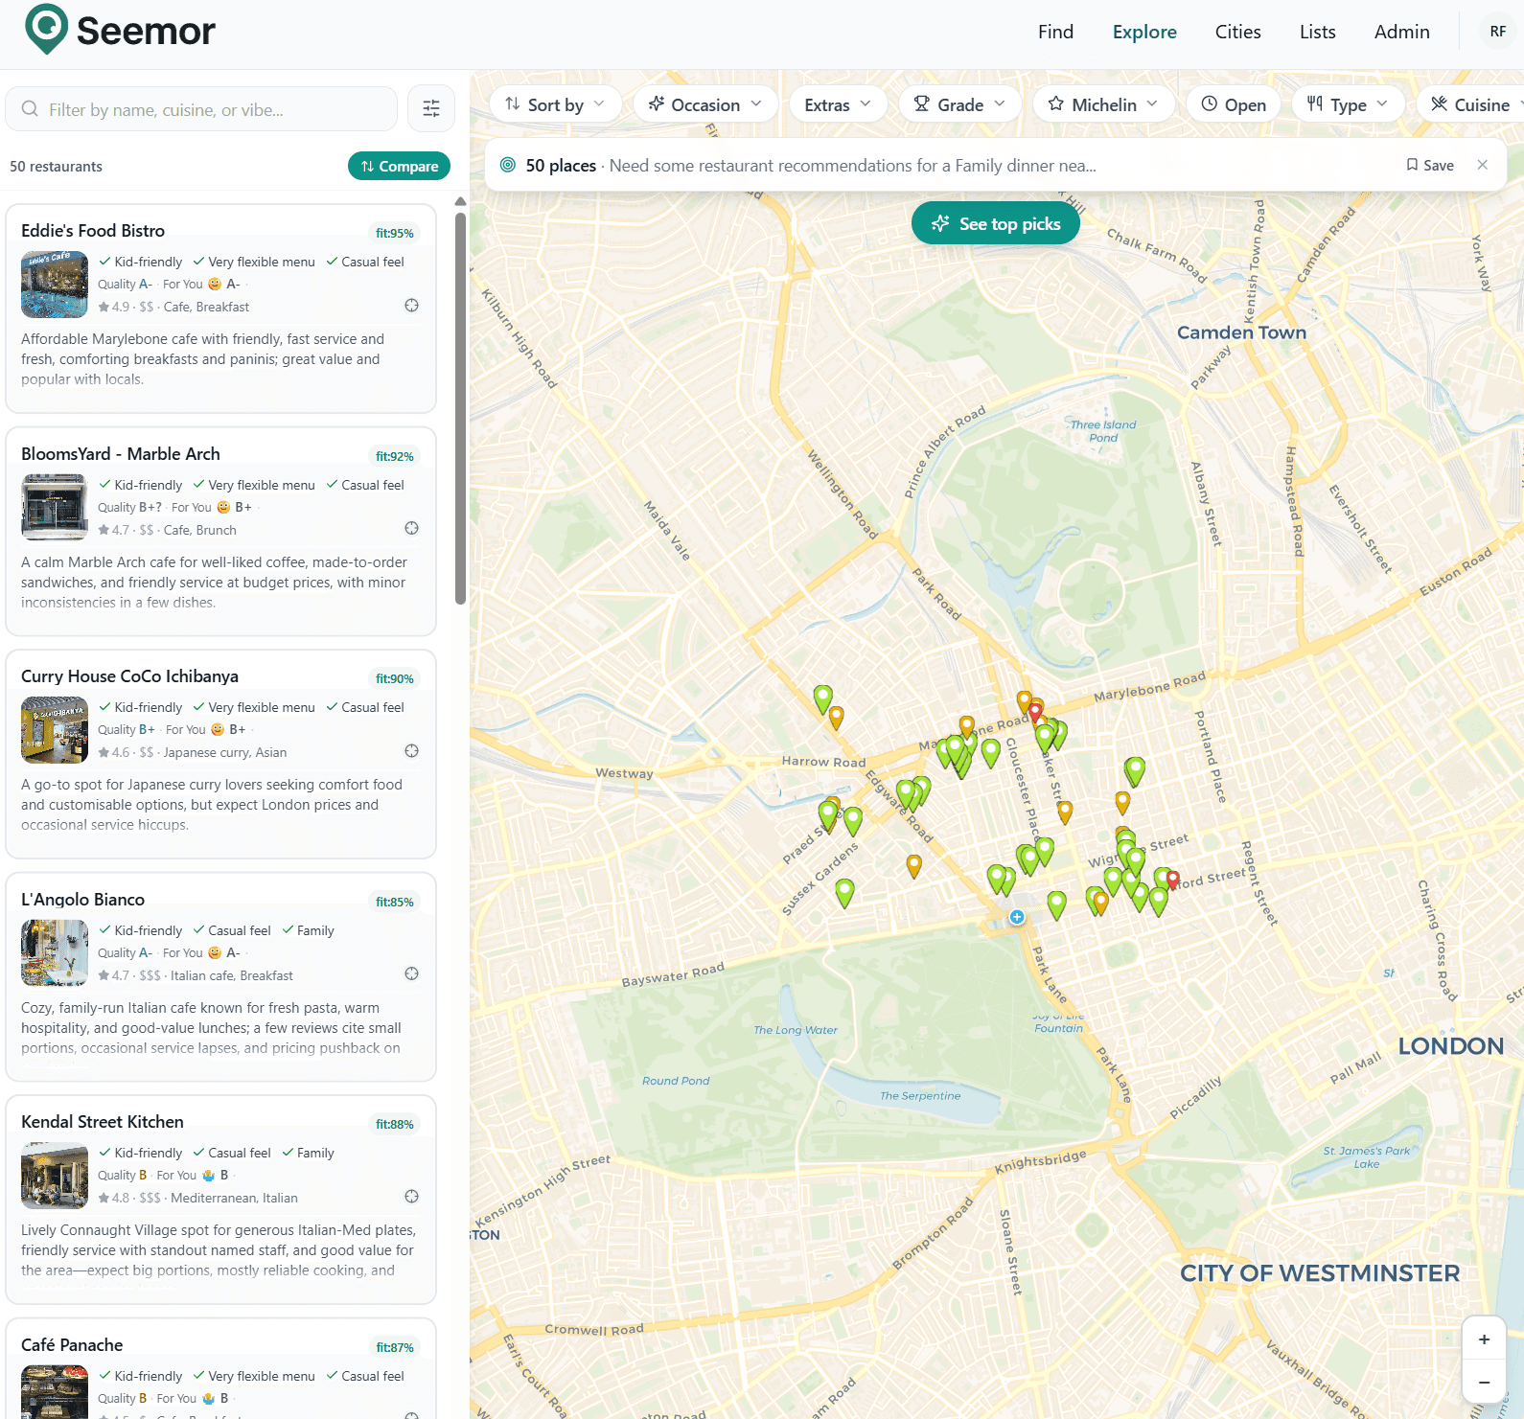The width and height of the screenshot is (1524, 1419).
Task: Expand the Occasion filter
Action: coord(704,104)
